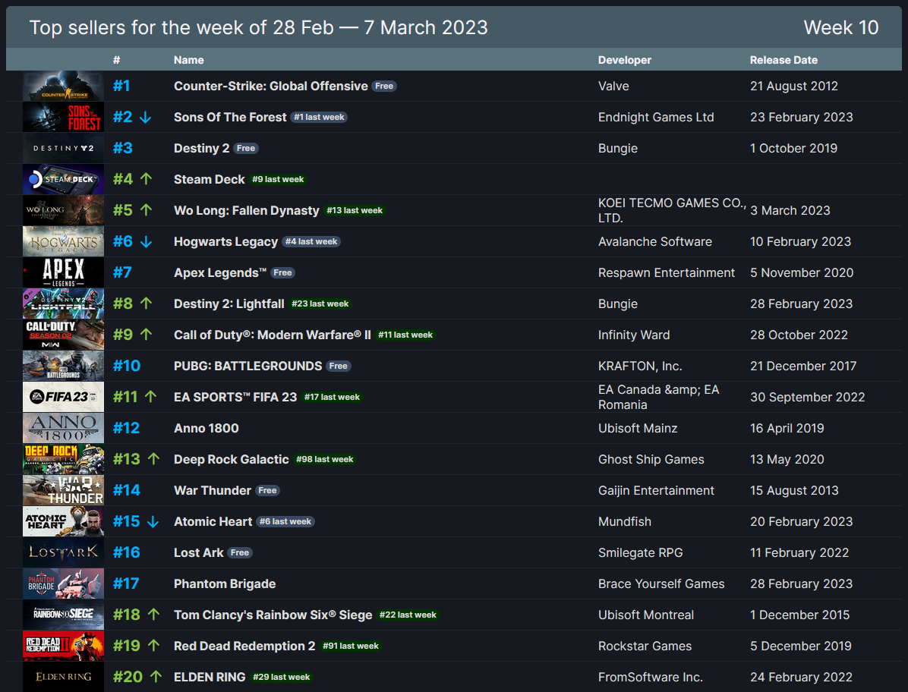Open Wo Long: Fallen Dynasty thumbnail

coord(63,211)
